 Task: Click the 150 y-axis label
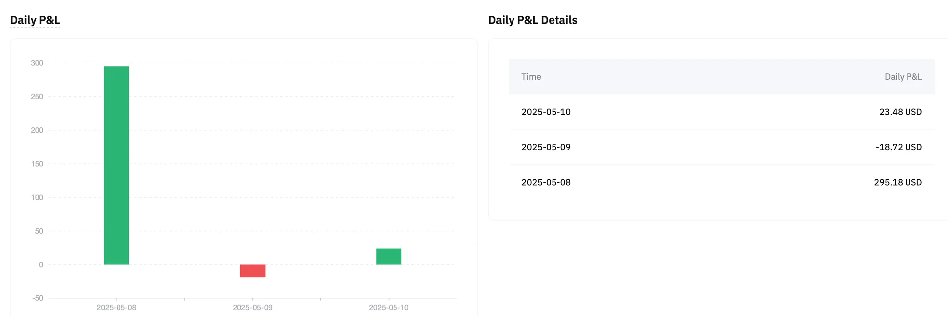(37, 164)
